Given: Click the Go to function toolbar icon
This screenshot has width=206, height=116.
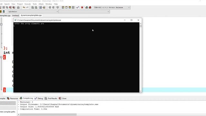Looking at the screenshot, I should click(41, 7).
